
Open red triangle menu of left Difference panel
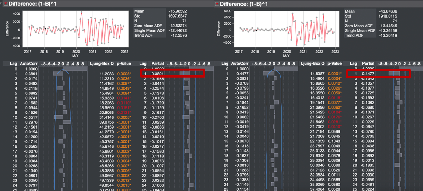(5, 4)
